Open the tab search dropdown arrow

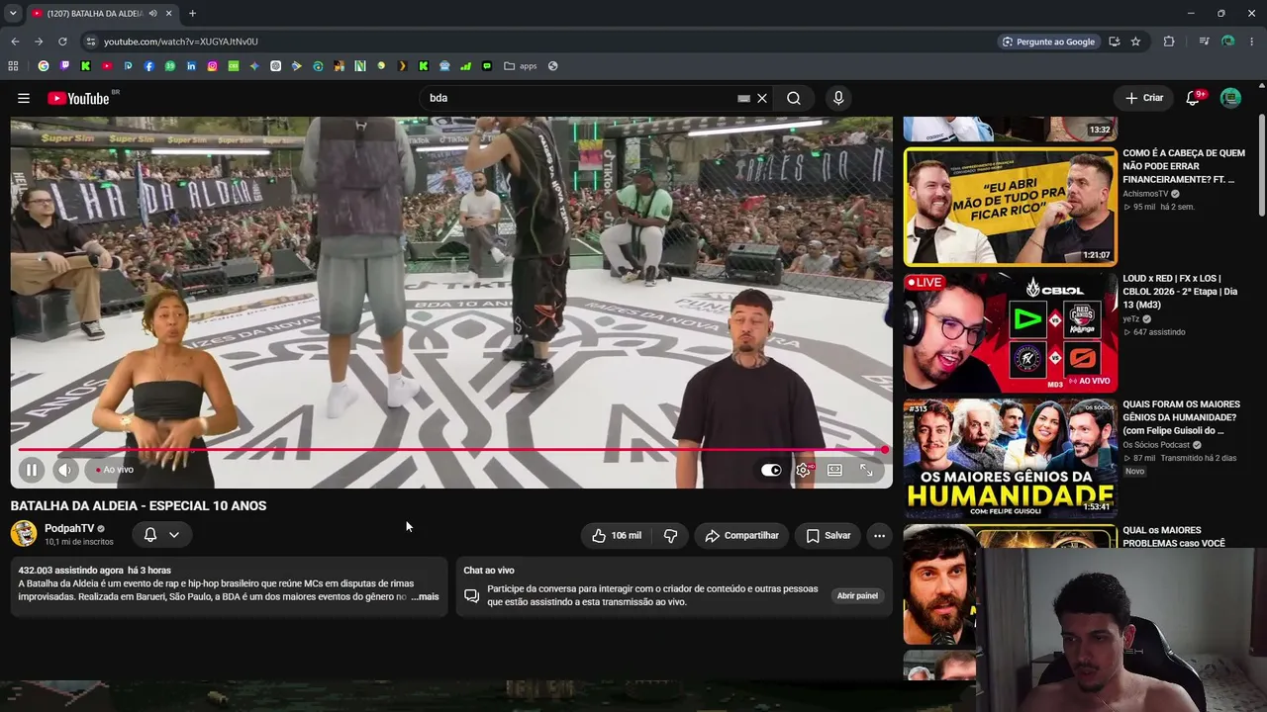13,13
